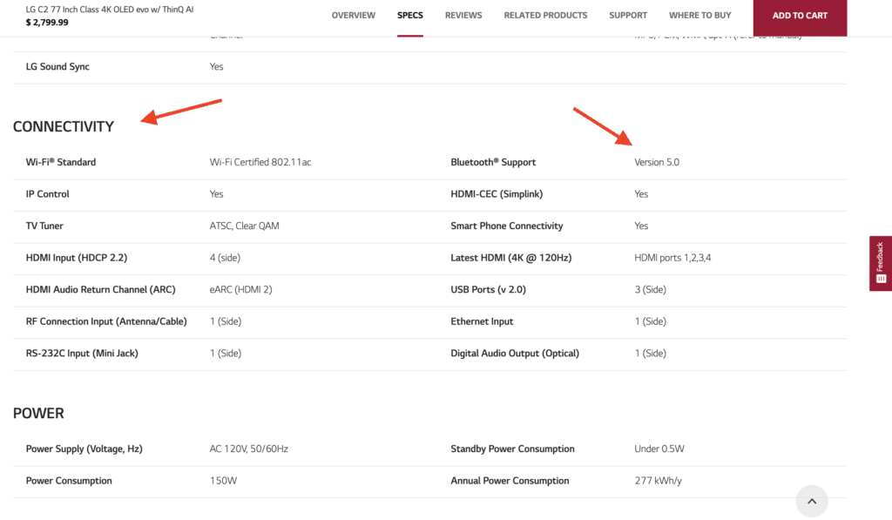
Task: Click the Wi-Fi Certified 802.11ac value
Action: [260, 162]
